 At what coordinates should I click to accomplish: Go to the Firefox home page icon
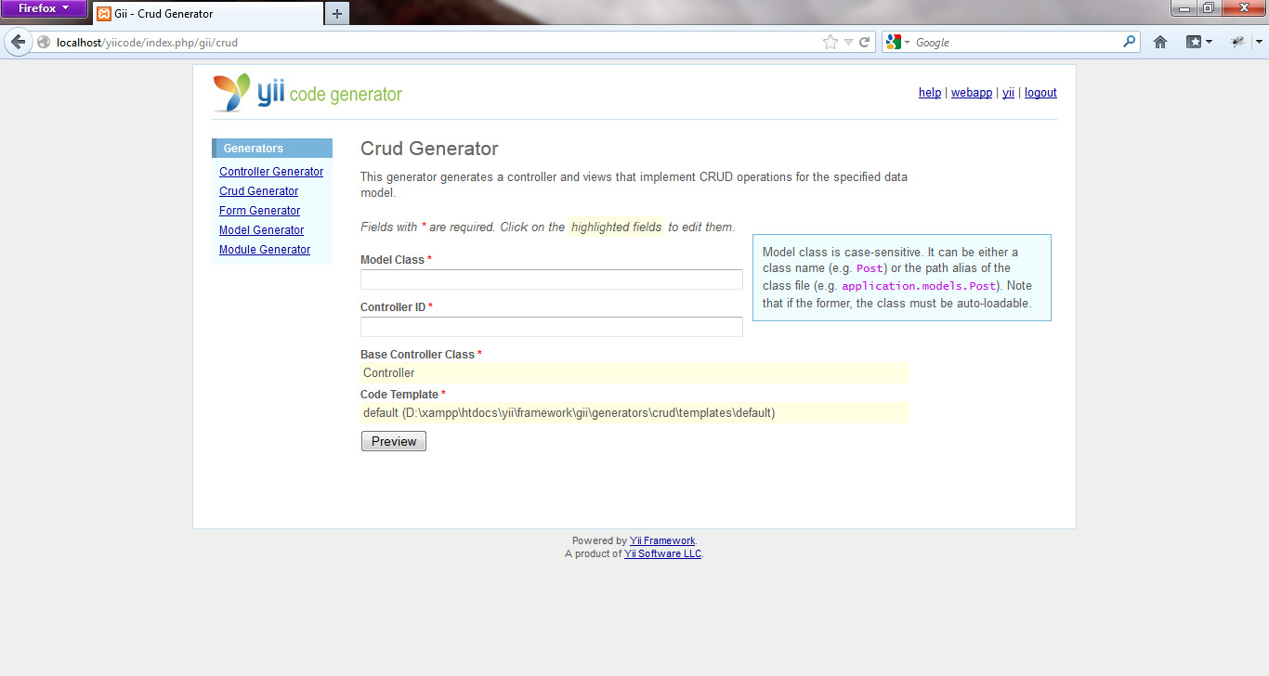[1159, 42]
